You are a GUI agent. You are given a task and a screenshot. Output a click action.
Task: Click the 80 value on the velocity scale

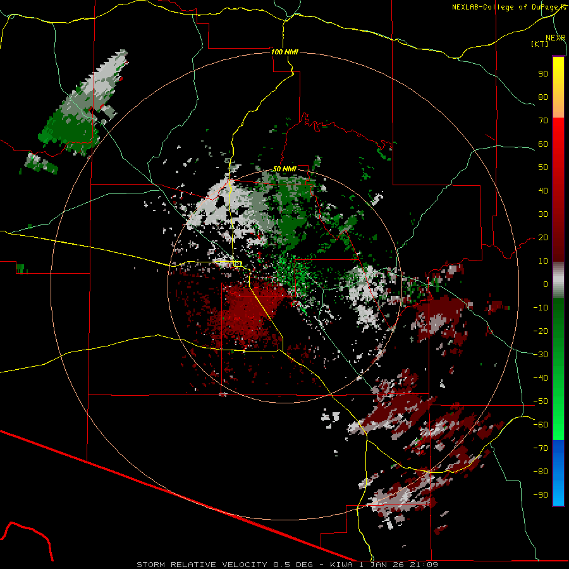click(x=543, y=97)
